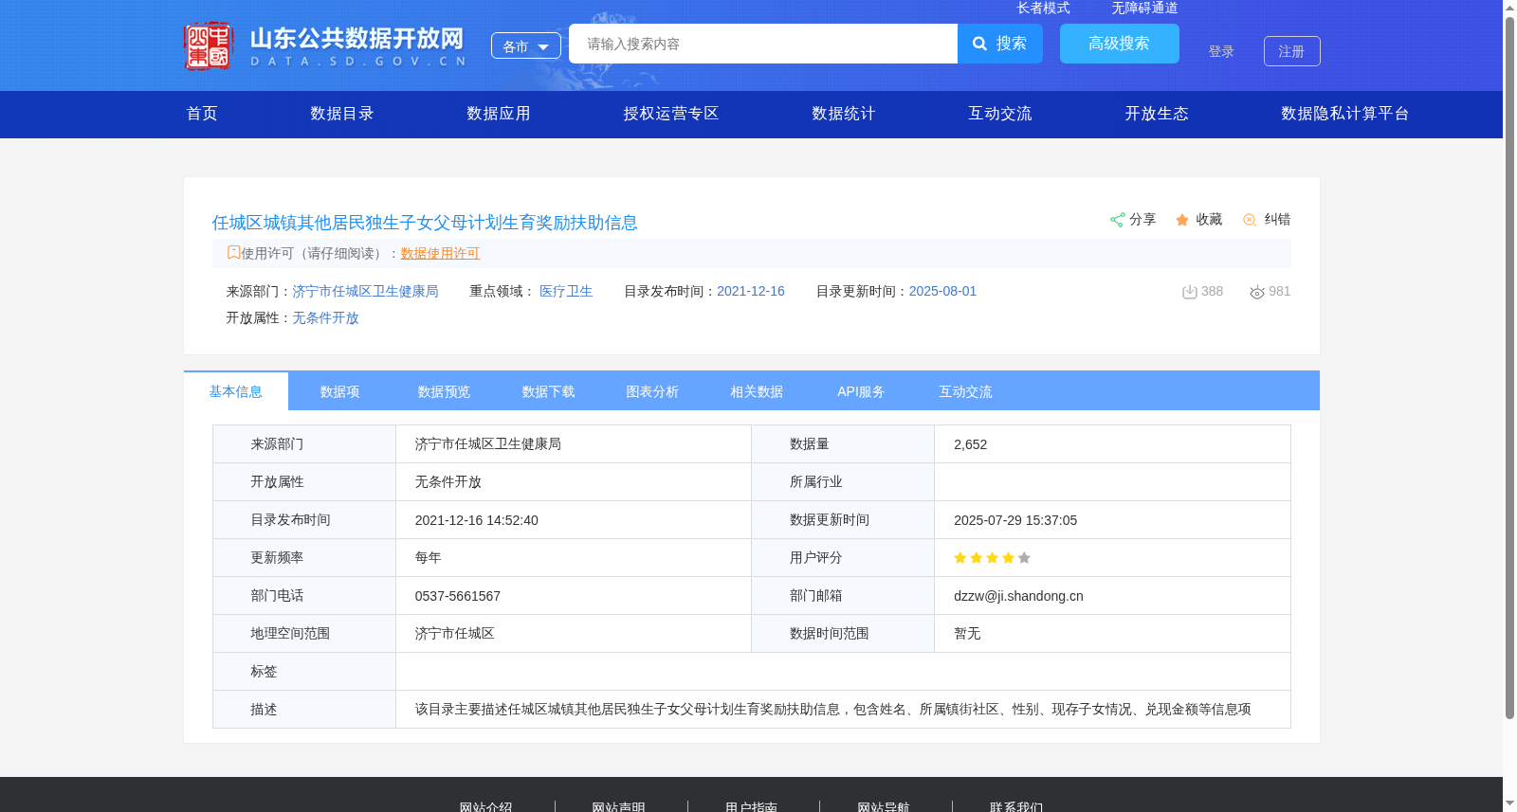Click the 登录 login link
Viewport: 1517px width, 812px height.
[x=1221, y=51]
